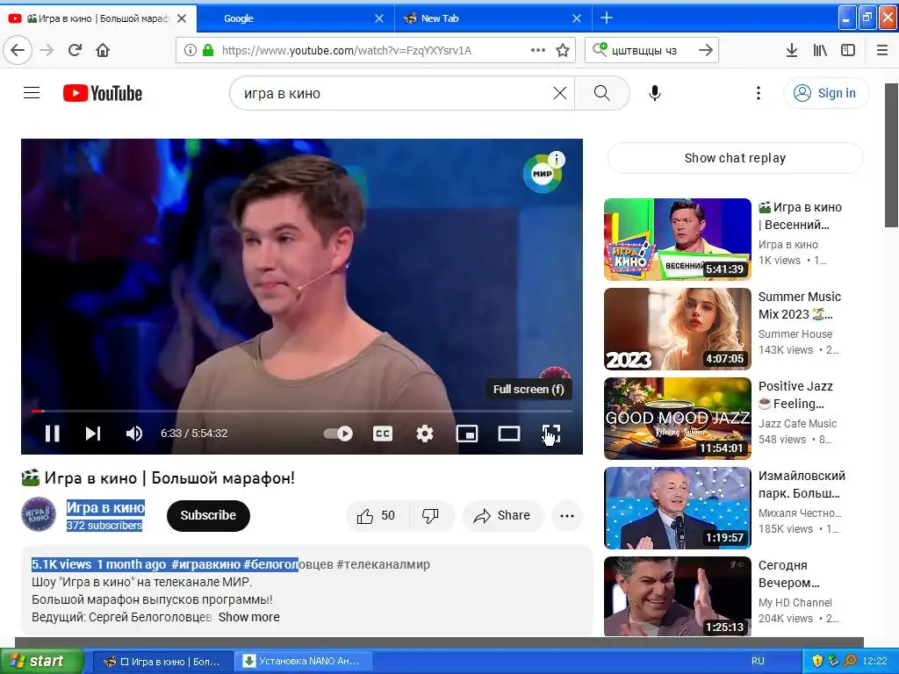Screen dimensions: 899x674
Task: Dislike the video thumbs down
Action: 431,516
